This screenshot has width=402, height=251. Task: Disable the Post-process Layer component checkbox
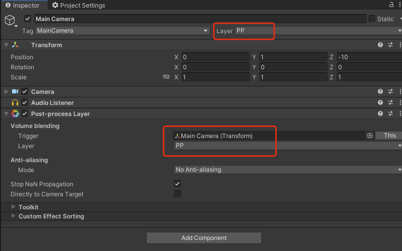(x=25, y=113)
